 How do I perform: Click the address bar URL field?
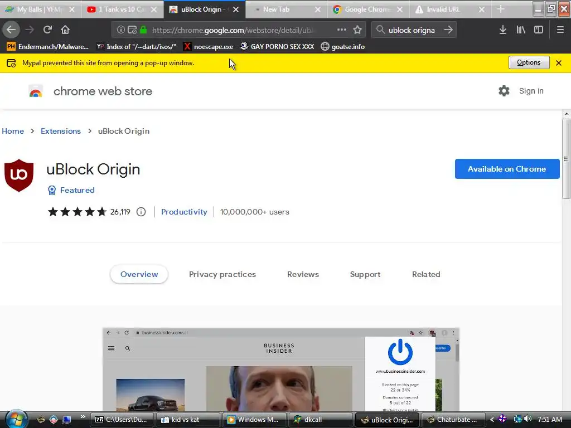click(x=233, y=30)
